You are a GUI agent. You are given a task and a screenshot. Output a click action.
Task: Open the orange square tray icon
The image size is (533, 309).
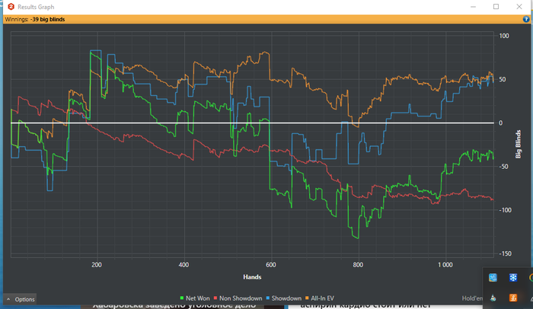[513, 298]
